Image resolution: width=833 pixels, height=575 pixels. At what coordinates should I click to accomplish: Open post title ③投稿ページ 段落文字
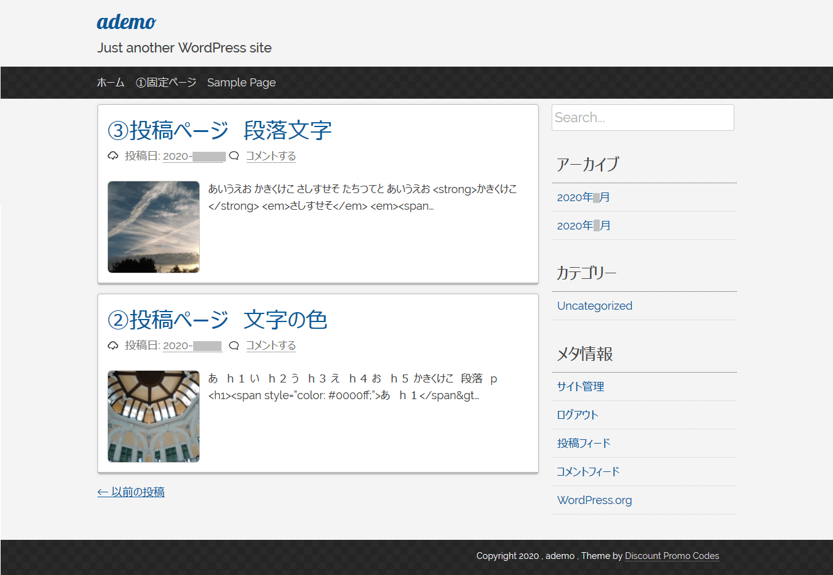tap(220, 130)
